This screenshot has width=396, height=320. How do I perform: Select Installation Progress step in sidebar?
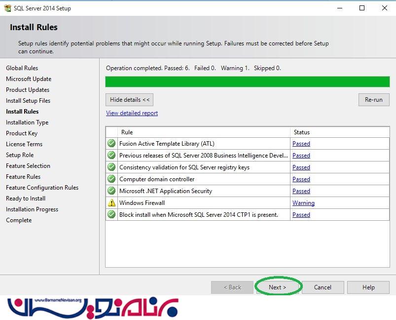click(x=32, y=209)
